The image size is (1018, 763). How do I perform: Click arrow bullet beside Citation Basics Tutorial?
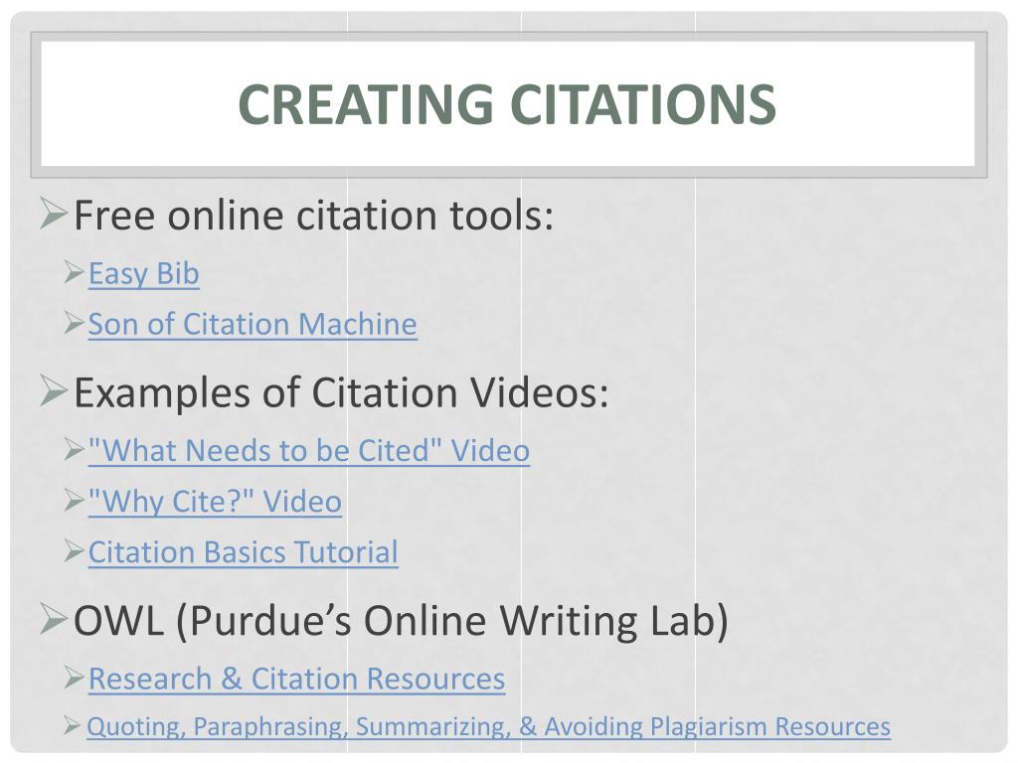(75, 550)
